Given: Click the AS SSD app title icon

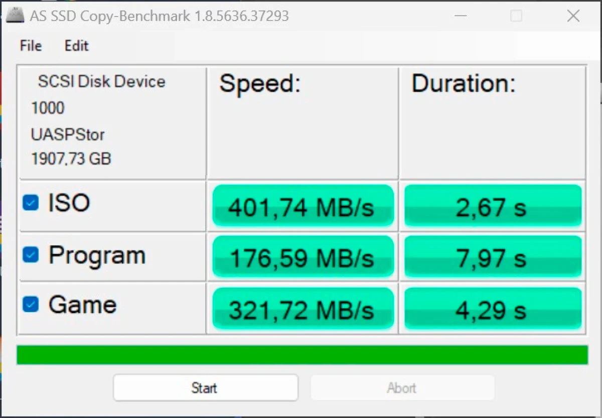Looking at the screenshot, I should tap(16, 15).
